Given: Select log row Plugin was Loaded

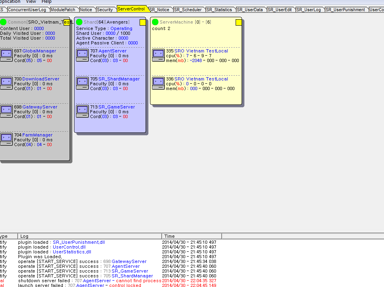Looking at the screenshot, I should tap(108, 257).
